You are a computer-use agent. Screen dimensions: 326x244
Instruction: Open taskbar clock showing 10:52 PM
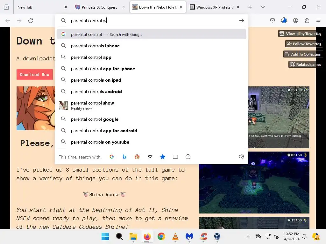(x=292, y=236)
